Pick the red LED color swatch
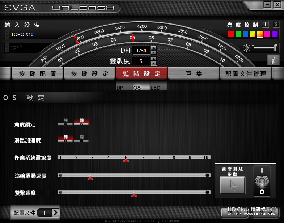 (x=231, y=34)
